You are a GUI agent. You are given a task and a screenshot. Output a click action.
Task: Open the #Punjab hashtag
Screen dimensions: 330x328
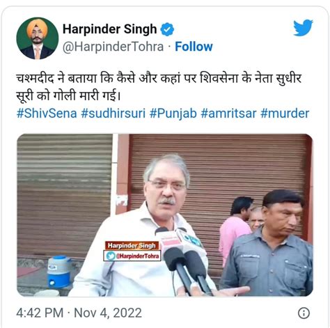pyautogui.click(x=173, y=114)
